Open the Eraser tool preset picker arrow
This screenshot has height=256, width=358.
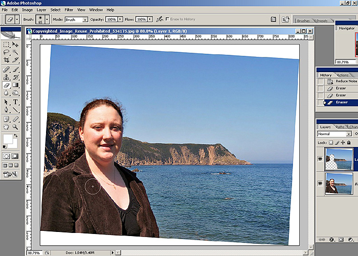(17, 19)
